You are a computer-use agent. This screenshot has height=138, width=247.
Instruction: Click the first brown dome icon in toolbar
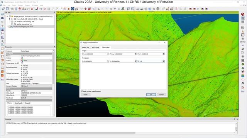pos(190,9)
